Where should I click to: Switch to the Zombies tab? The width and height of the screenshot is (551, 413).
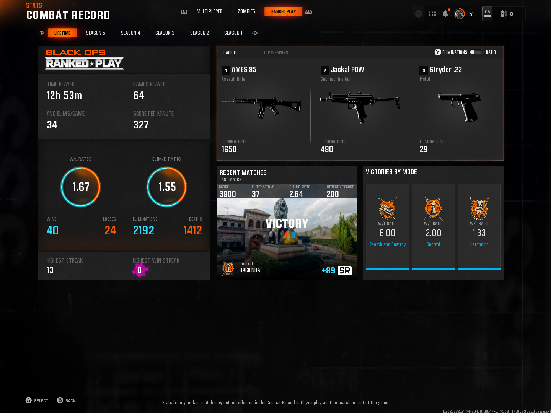tap(246, 11)
